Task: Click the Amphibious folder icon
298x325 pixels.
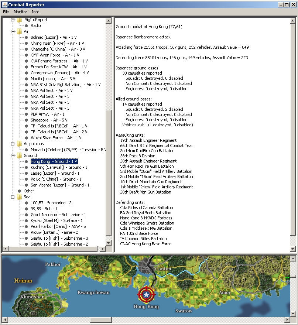Action: [20, 144]
